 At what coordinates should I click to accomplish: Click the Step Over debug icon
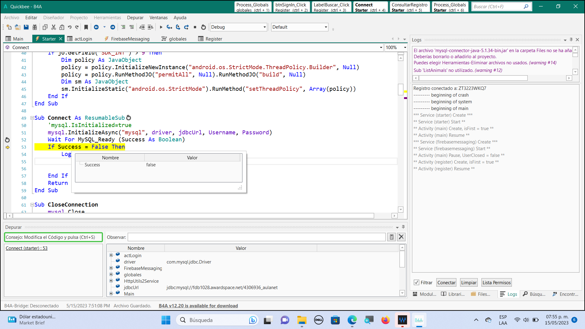pyautogui.click(x=178, y=27)
